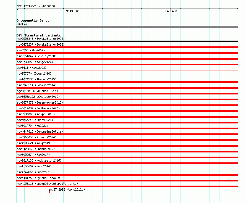Open variant nsv6017794 (Wu2021)
Screen dimensions: 246x203
click(32, 126)
